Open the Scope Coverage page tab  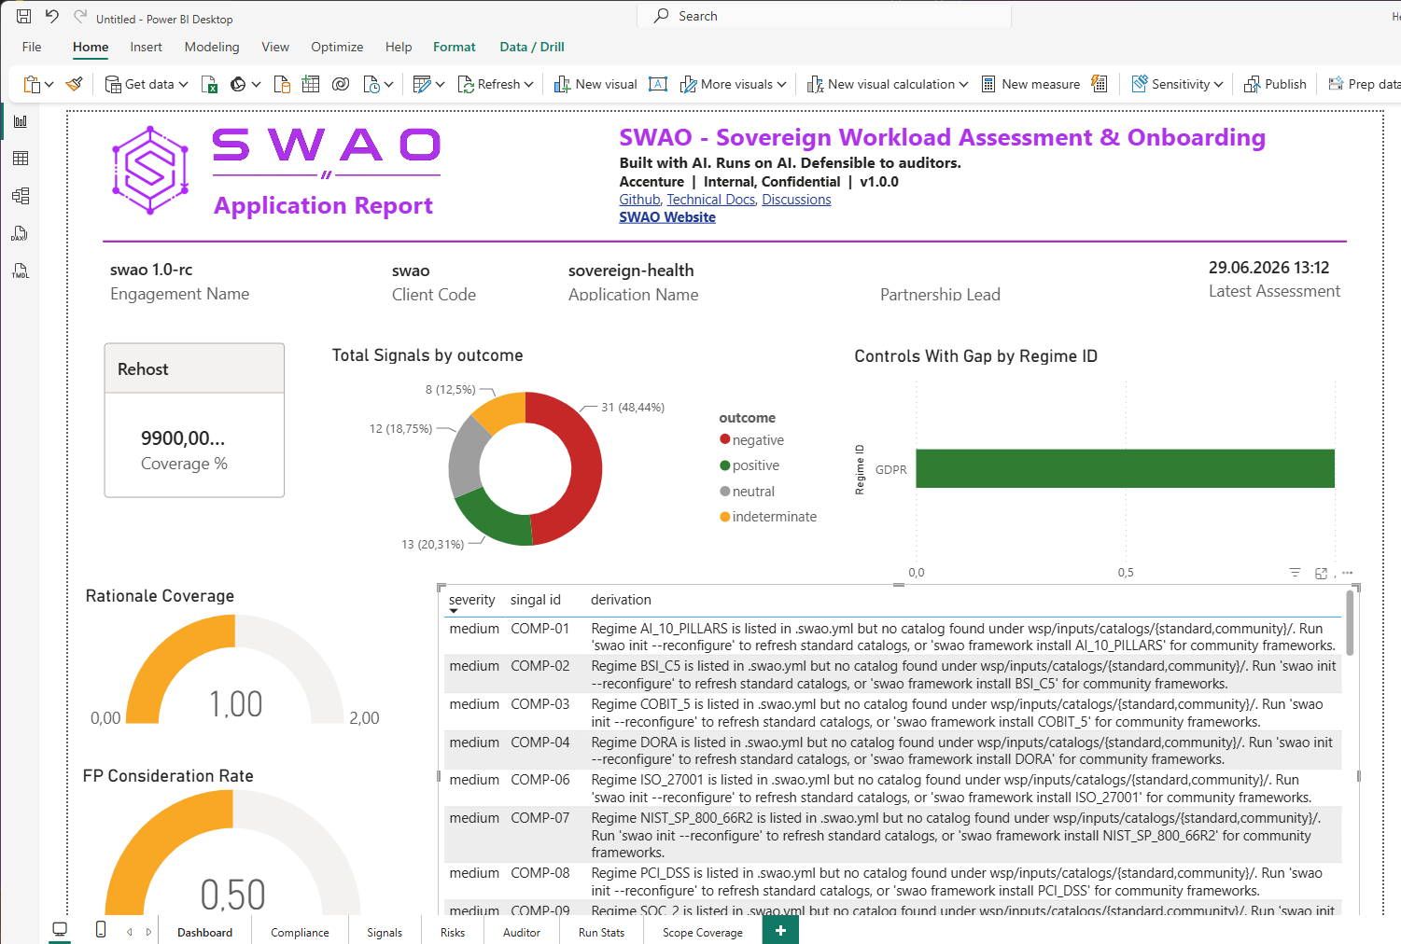(x=703, y=932)
